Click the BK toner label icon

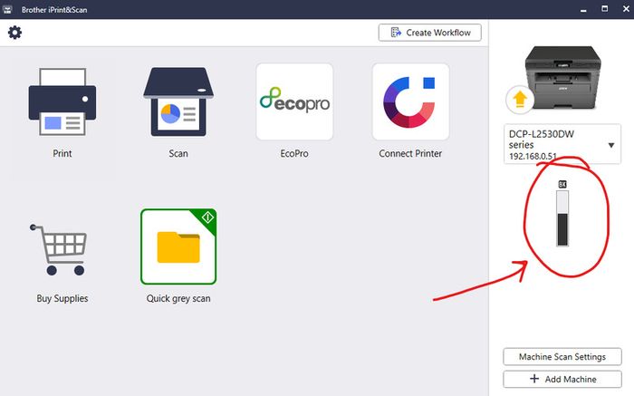562,185
